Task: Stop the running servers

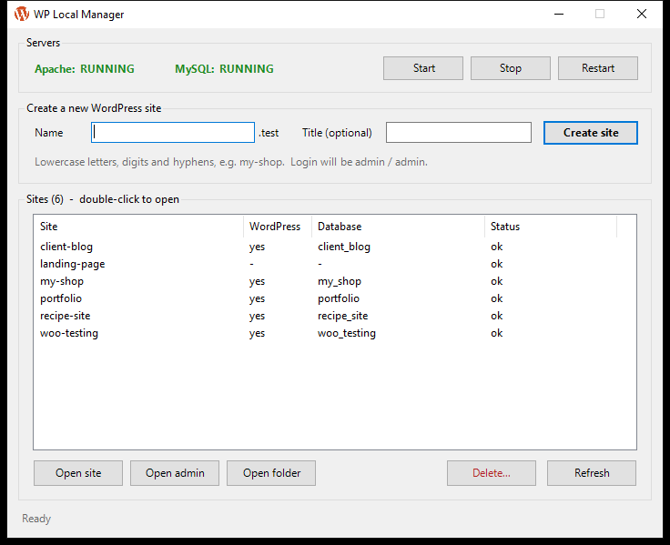Action: [x=510, y=68]
